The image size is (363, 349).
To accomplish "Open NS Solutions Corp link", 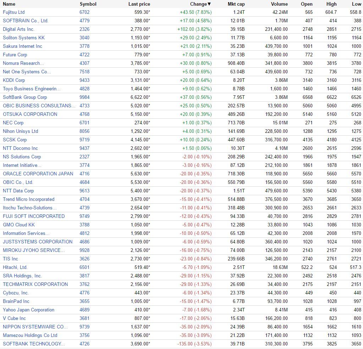I will click(x=22, y=157).
